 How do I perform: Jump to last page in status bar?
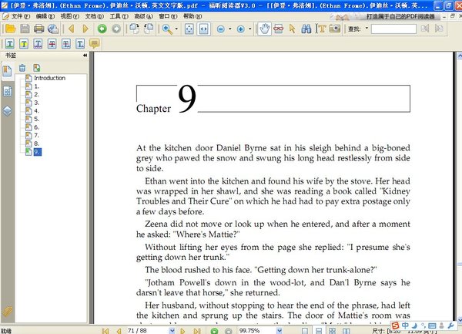pyautogui.click(x=197, y=331)
